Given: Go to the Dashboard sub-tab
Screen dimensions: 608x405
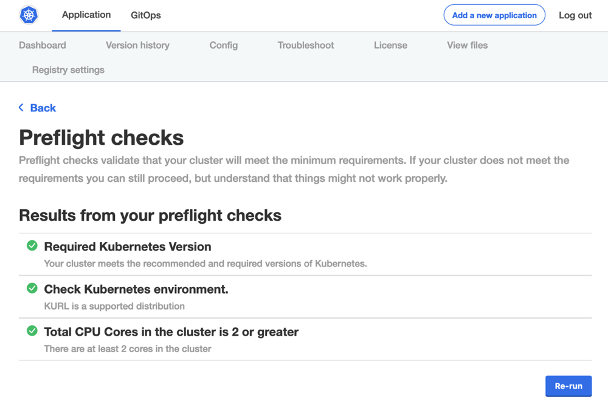Looking at the screenshot, I should coord(43,45).
